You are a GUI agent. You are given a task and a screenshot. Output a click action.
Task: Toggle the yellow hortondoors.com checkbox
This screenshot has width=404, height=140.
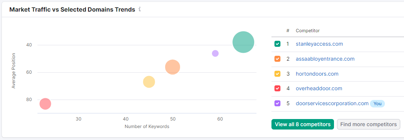coord(277,74)
